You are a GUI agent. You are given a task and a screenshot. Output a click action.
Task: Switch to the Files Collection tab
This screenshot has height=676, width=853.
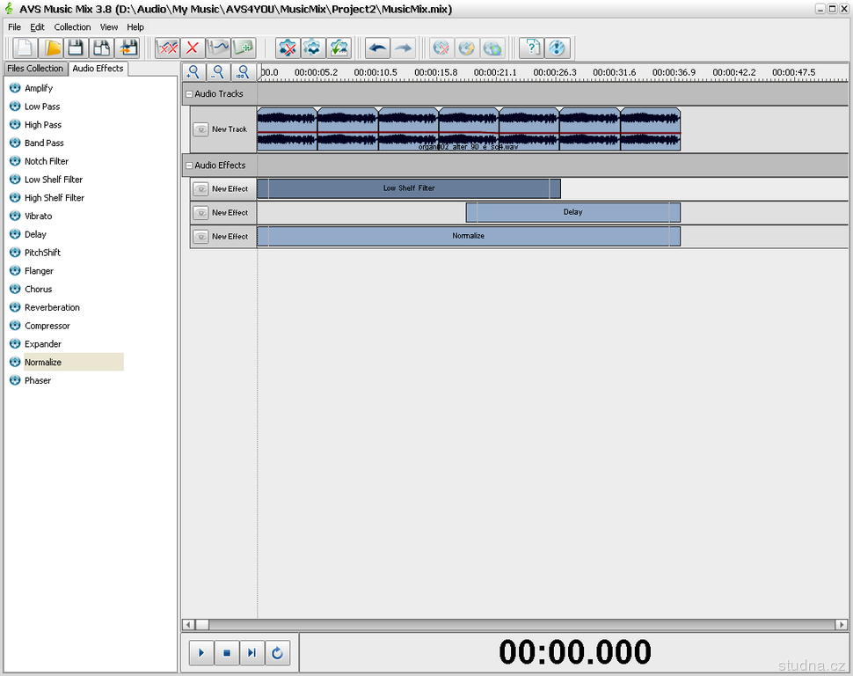[35, 69]
